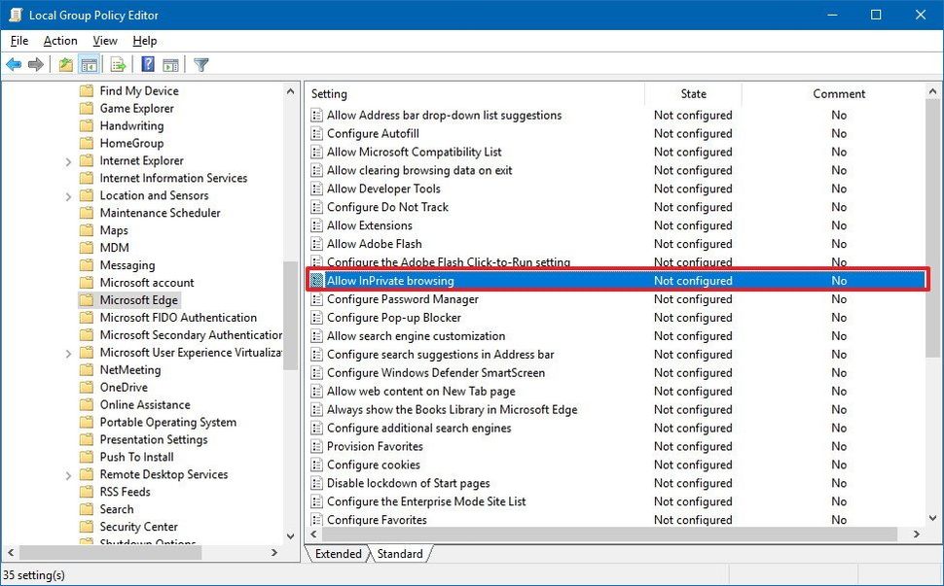Viewport: 944px width, 586px height.
Task: Switch to the Standard tab
Action: 400,554
